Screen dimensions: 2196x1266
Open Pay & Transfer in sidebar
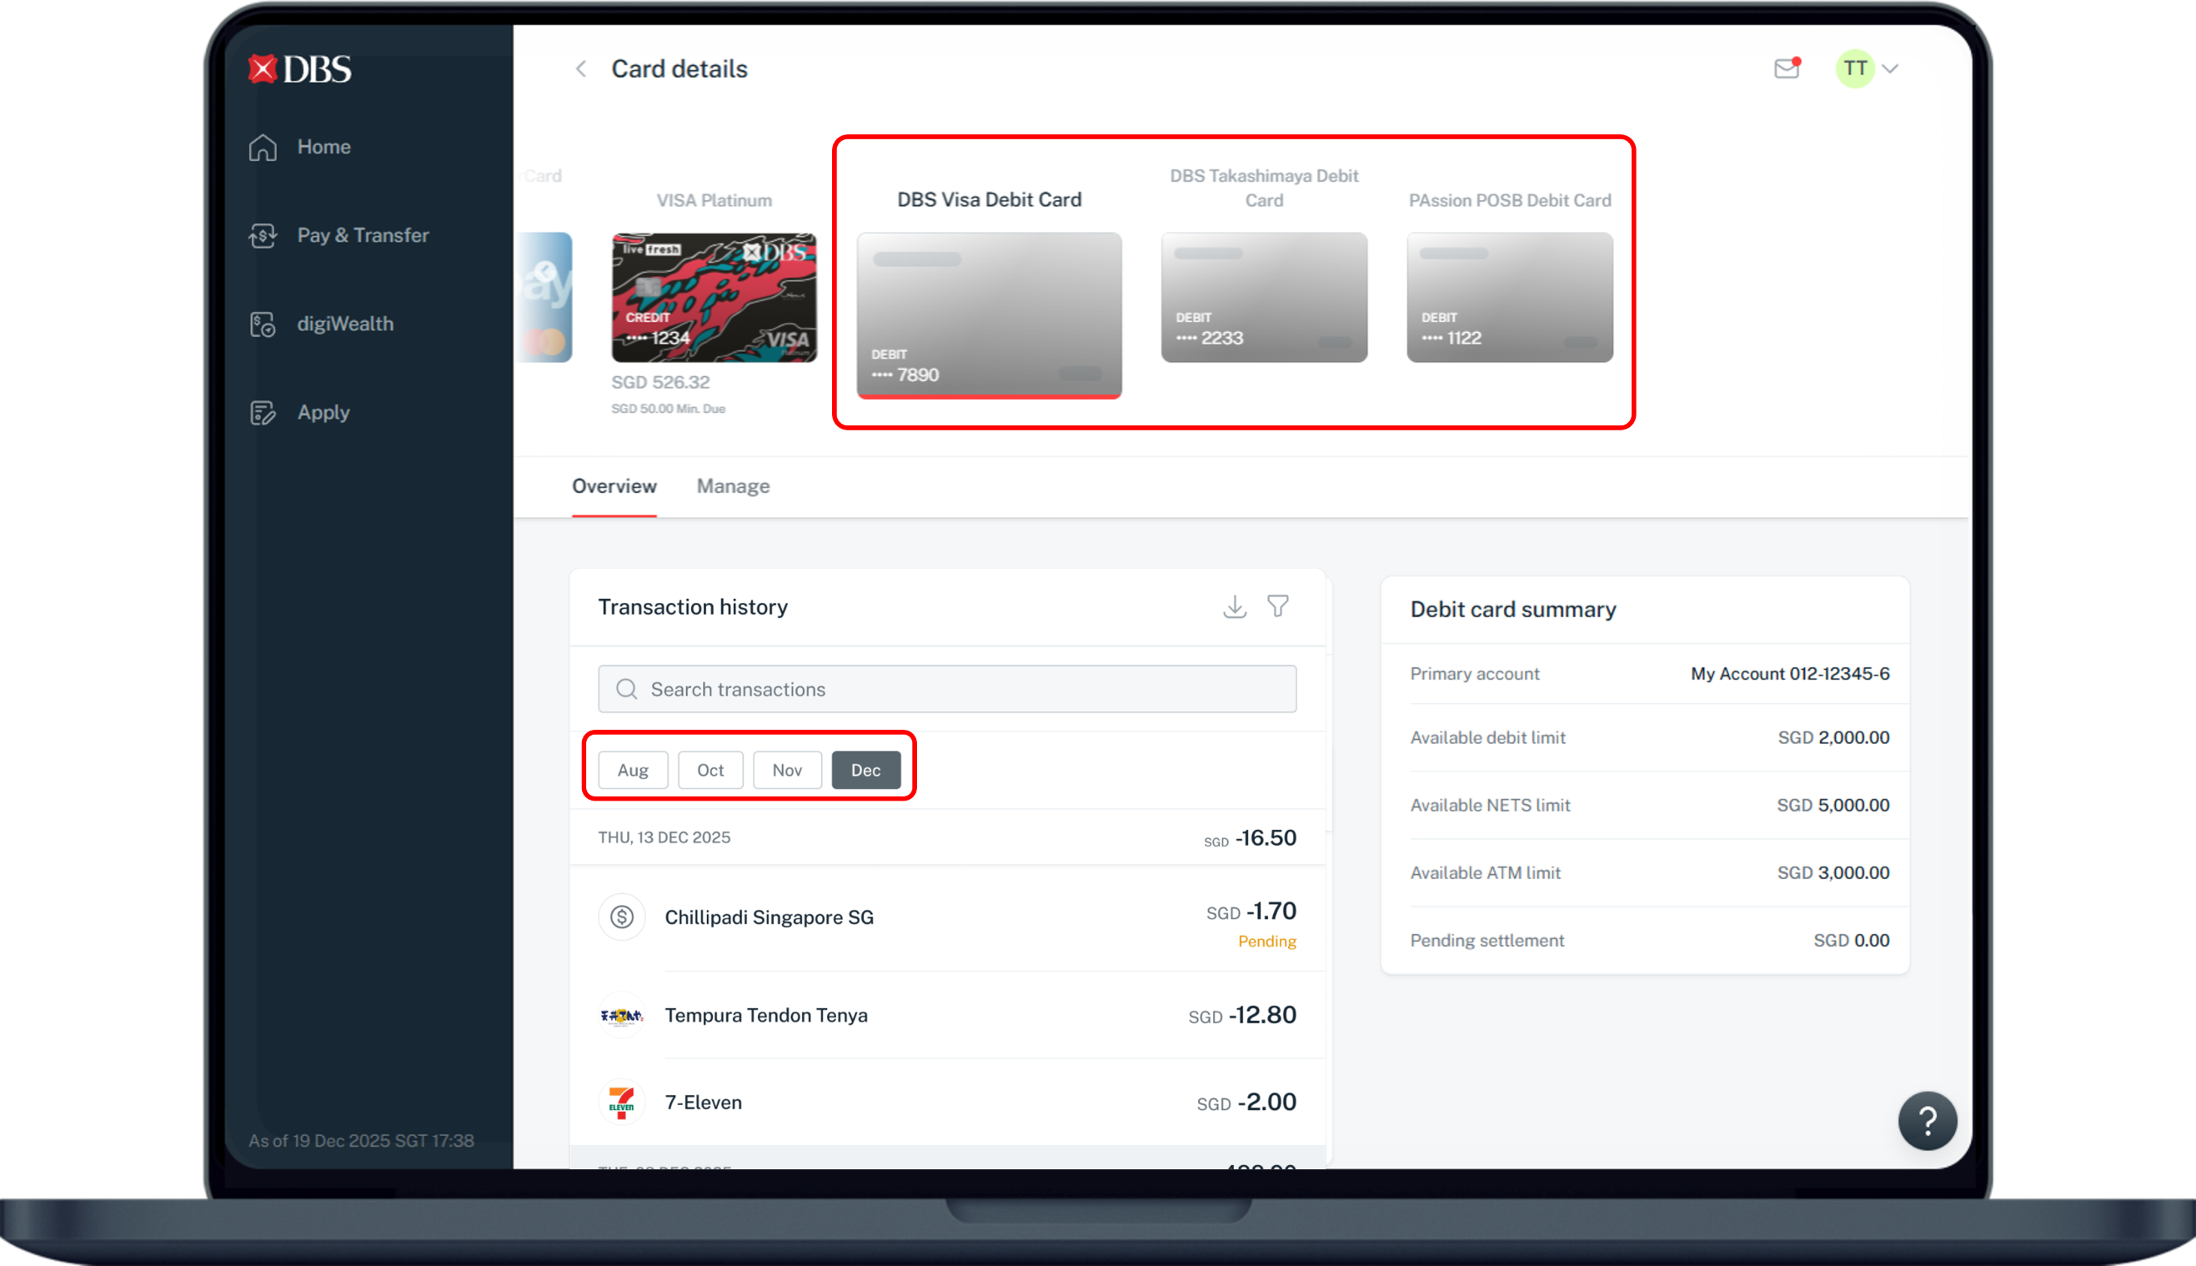click(x=363, y=236)
